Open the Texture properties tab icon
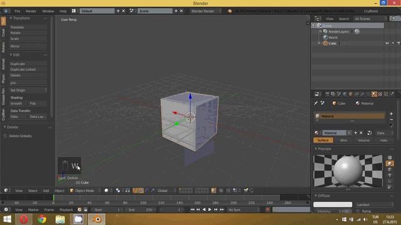The height and width of the screenshot is (225, 401). click(x=380, y=94)
